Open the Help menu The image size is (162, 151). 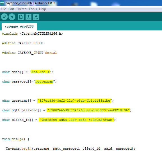42,9
